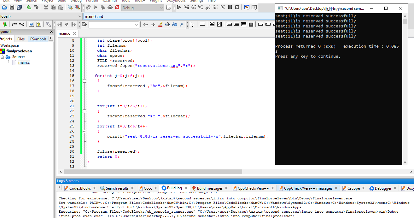This screenshot has width=414, height=218.
Task: Click the Break debugger pause icon
Action: [230, 7]
